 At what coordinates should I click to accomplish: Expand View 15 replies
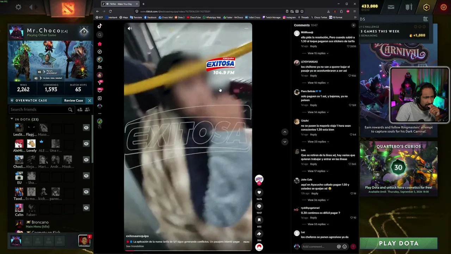point(318,53)
